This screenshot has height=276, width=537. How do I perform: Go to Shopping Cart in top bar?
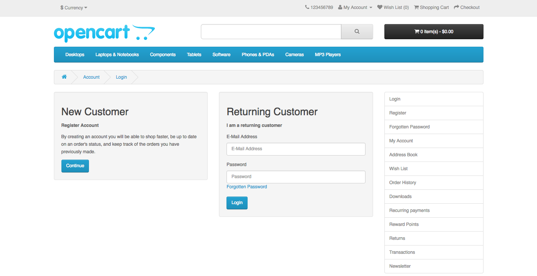[431, 8]
